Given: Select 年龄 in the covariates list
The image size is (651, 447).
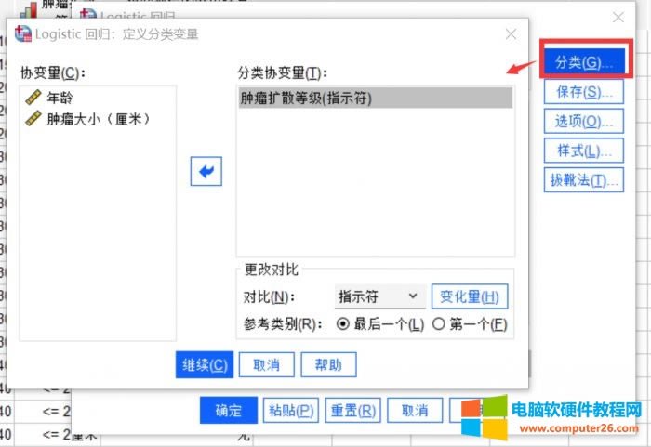Looking at the screenshot, I should click(x=60, y=98).
